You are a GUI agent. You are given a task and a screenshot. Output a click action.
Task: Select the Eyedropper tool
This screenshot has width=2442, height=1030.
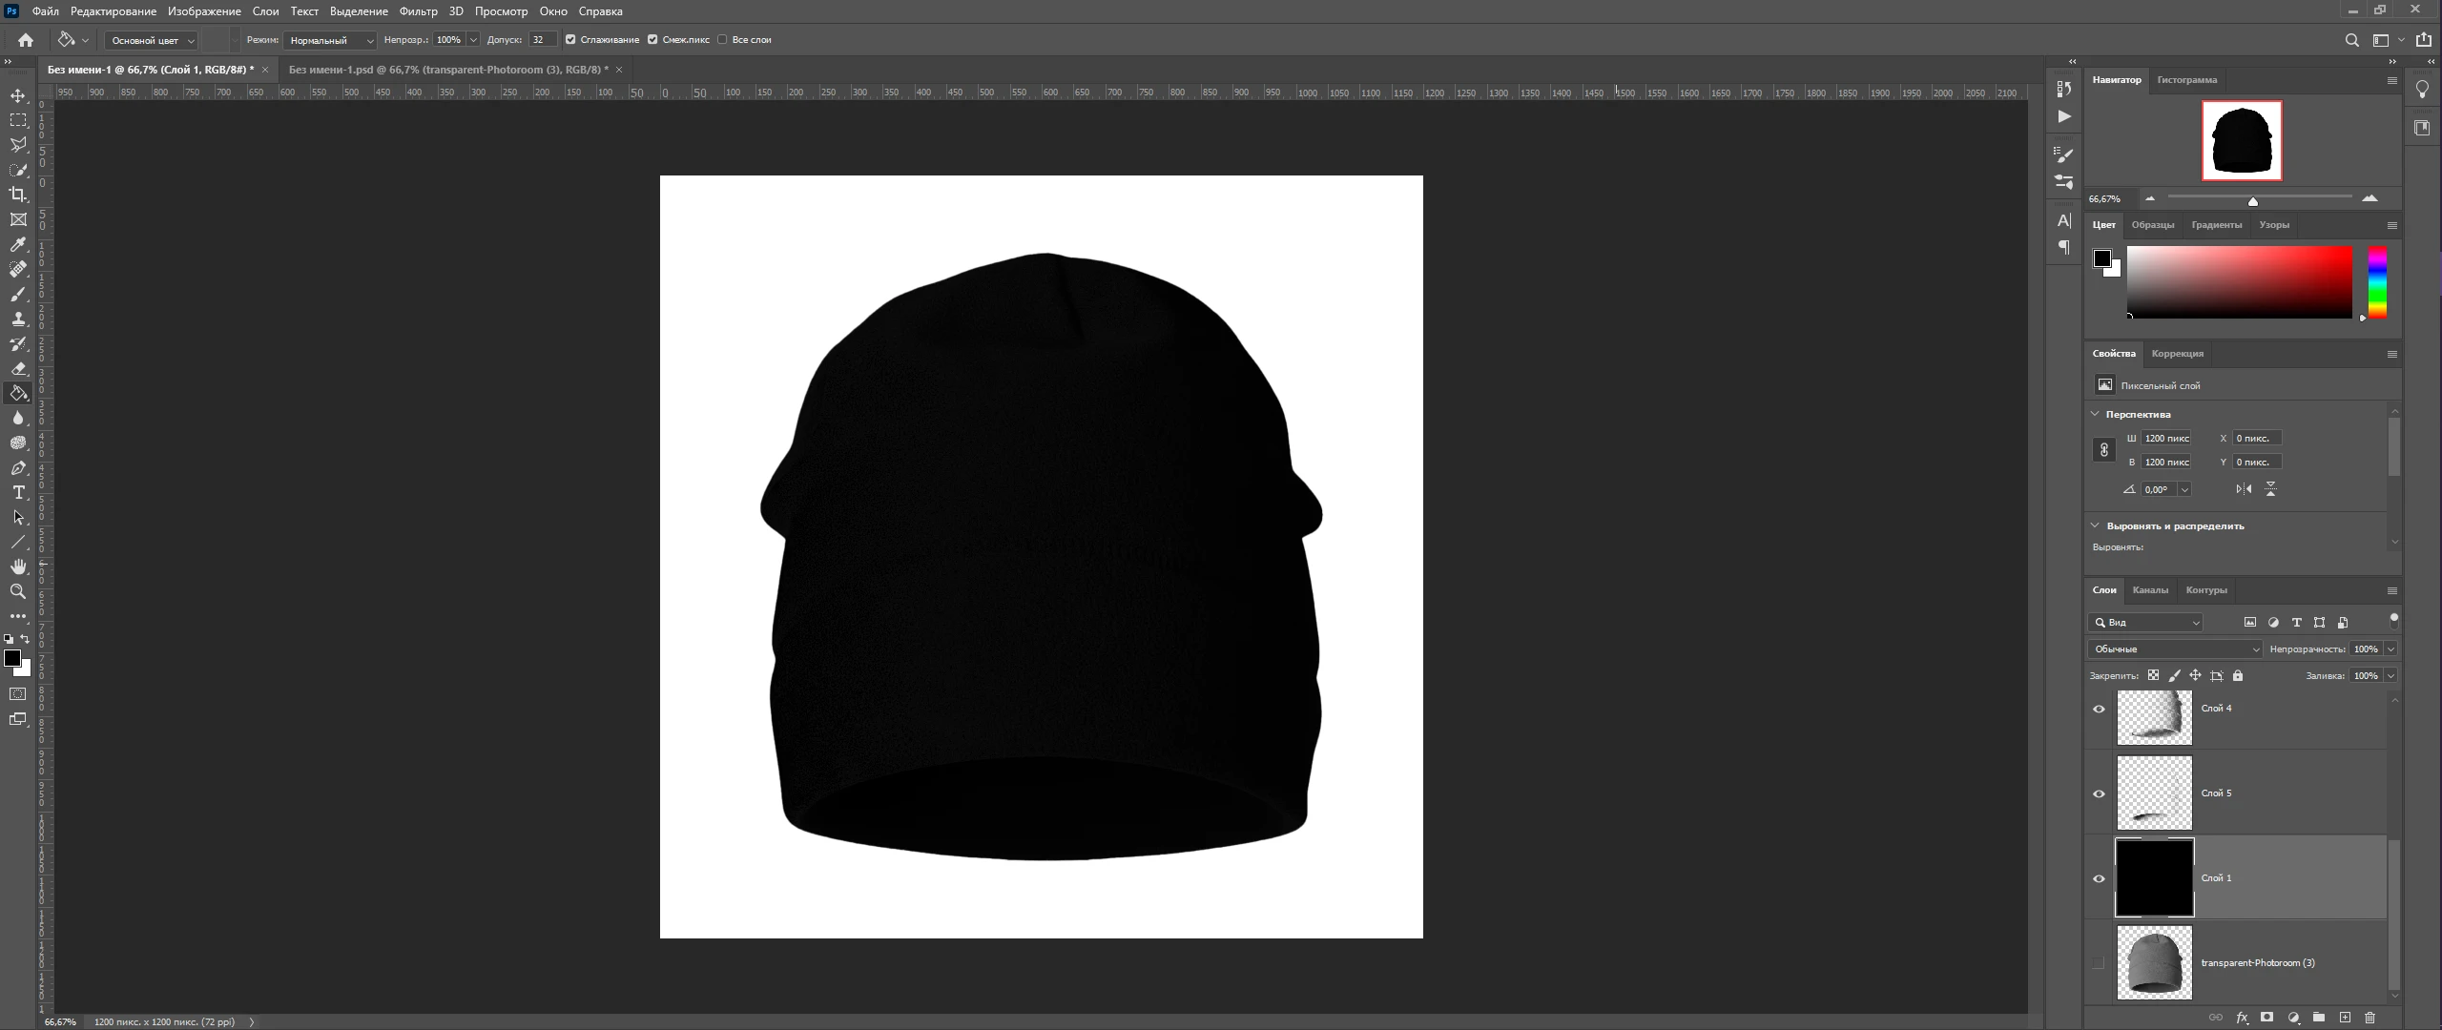(x=18, y=244)
